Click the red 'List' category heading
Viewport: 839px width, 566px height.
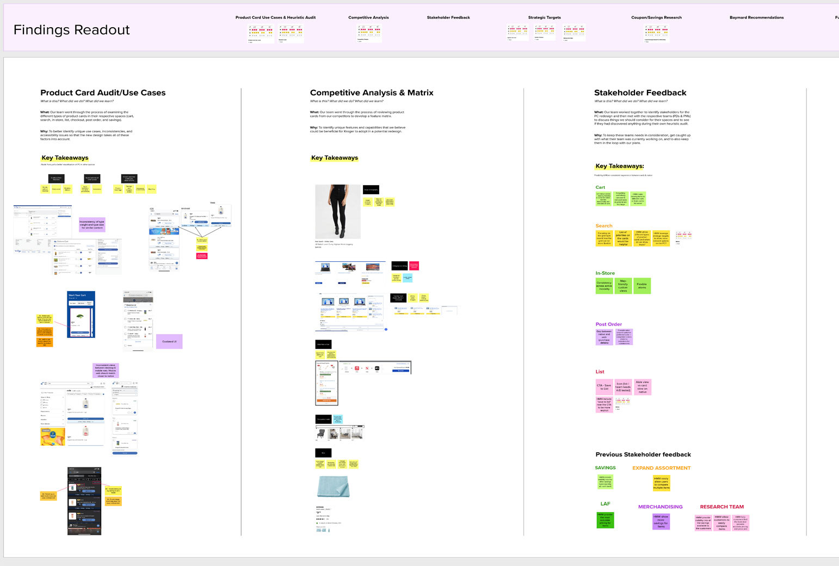click(x=600, y=372)
